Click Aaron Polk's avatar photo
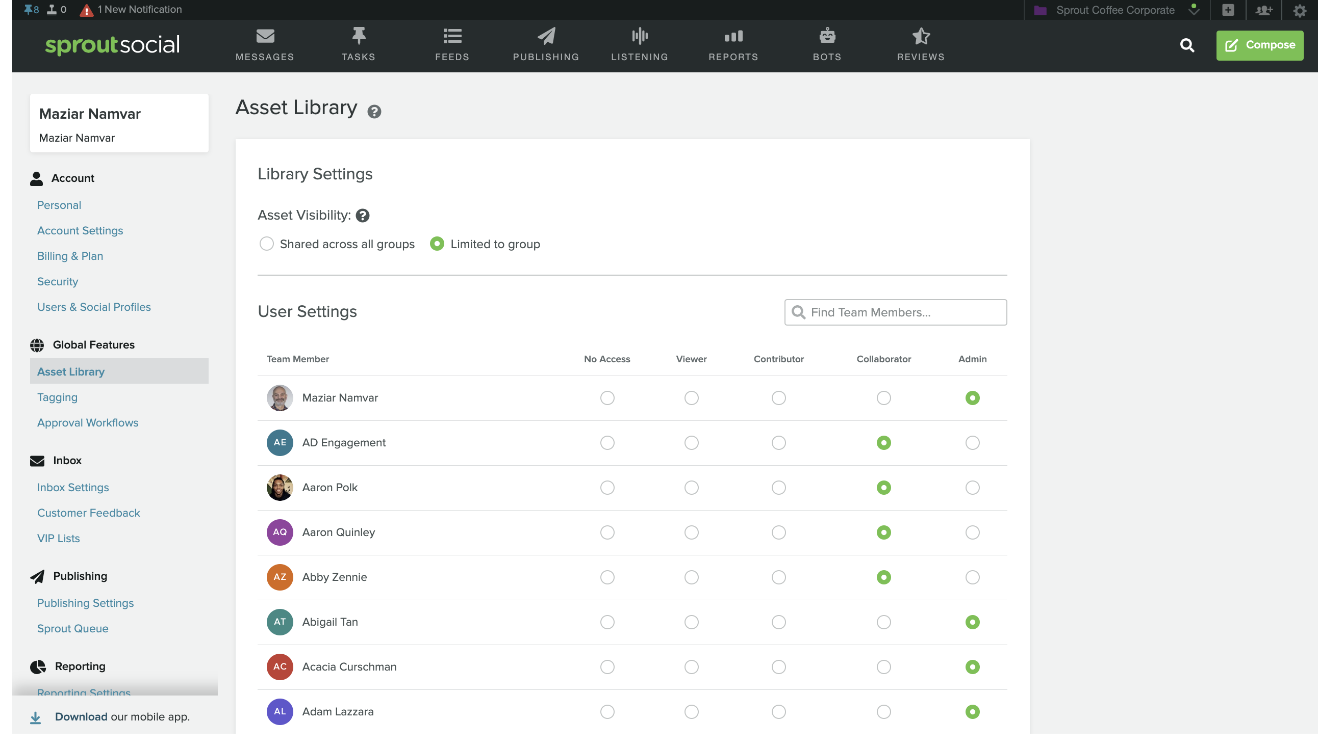 (x=280, y=488)
